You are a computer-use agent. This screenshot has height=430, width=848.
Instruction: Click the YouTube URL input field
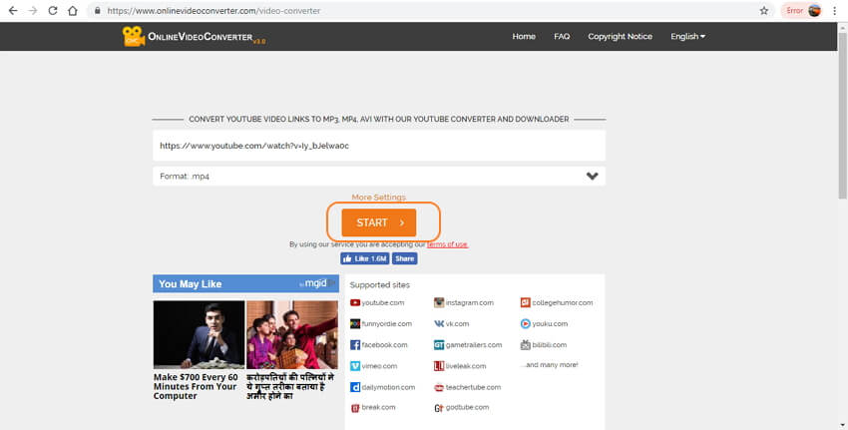pos(378,146)
